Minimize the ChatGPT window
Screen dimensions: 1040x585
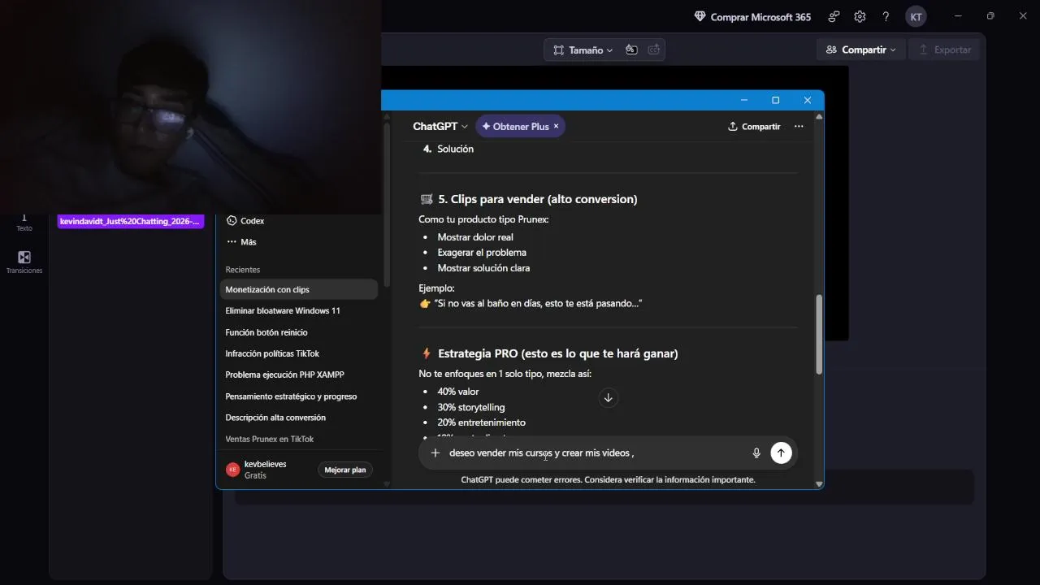pyautogui.click(x=743, y=100)
